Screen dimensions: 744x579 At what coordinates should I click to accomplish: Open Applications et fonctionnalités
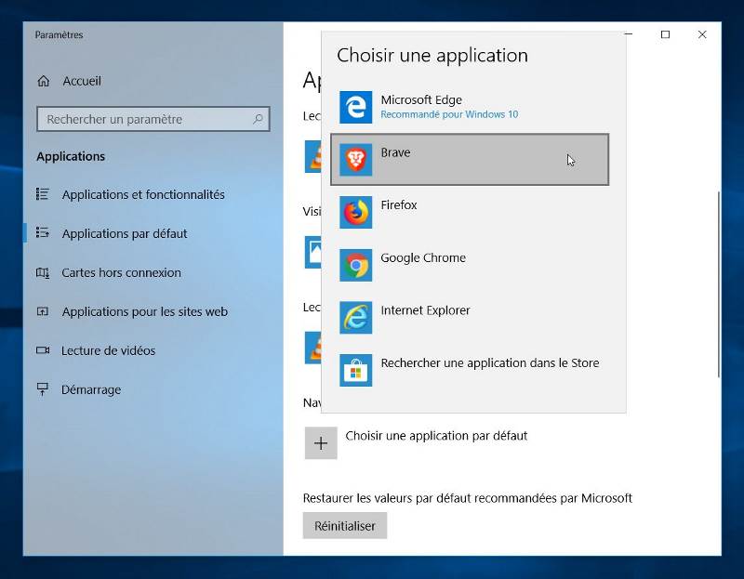point(145,195)
